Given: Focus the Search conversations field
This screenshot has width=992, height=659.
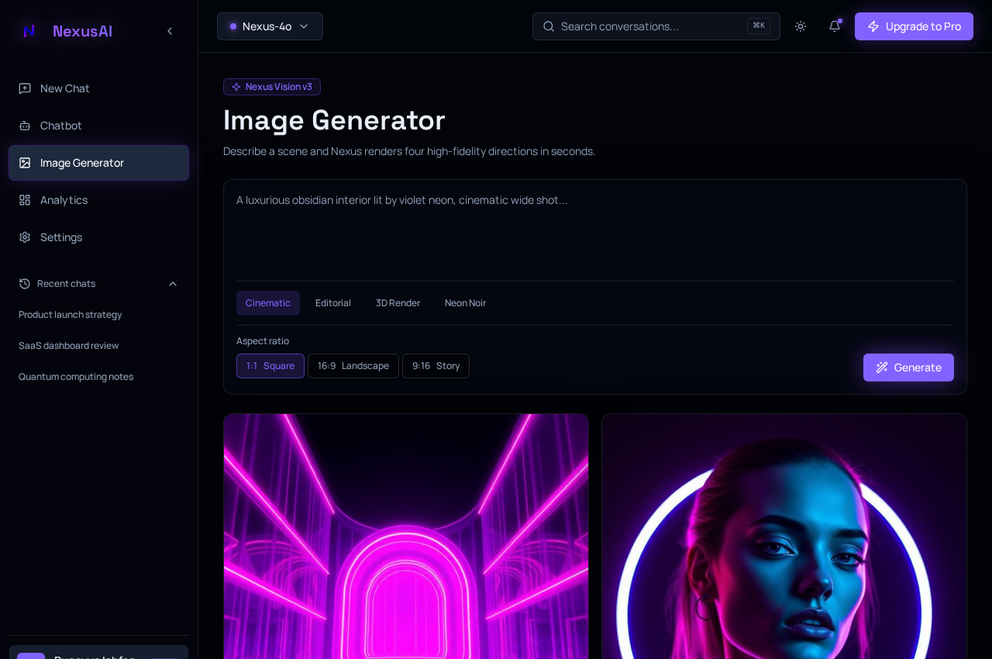Looking at the screenshot, I should 656,26.
